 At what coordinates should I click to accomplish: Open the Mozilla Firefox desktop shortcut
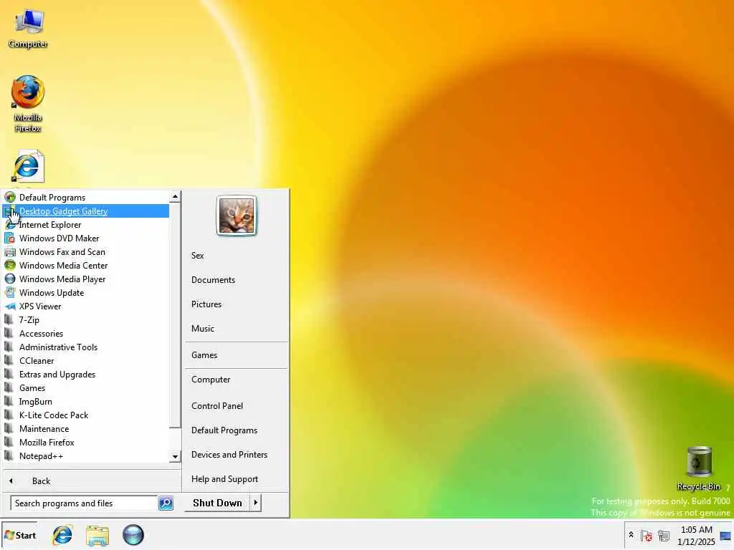[28, 104]
